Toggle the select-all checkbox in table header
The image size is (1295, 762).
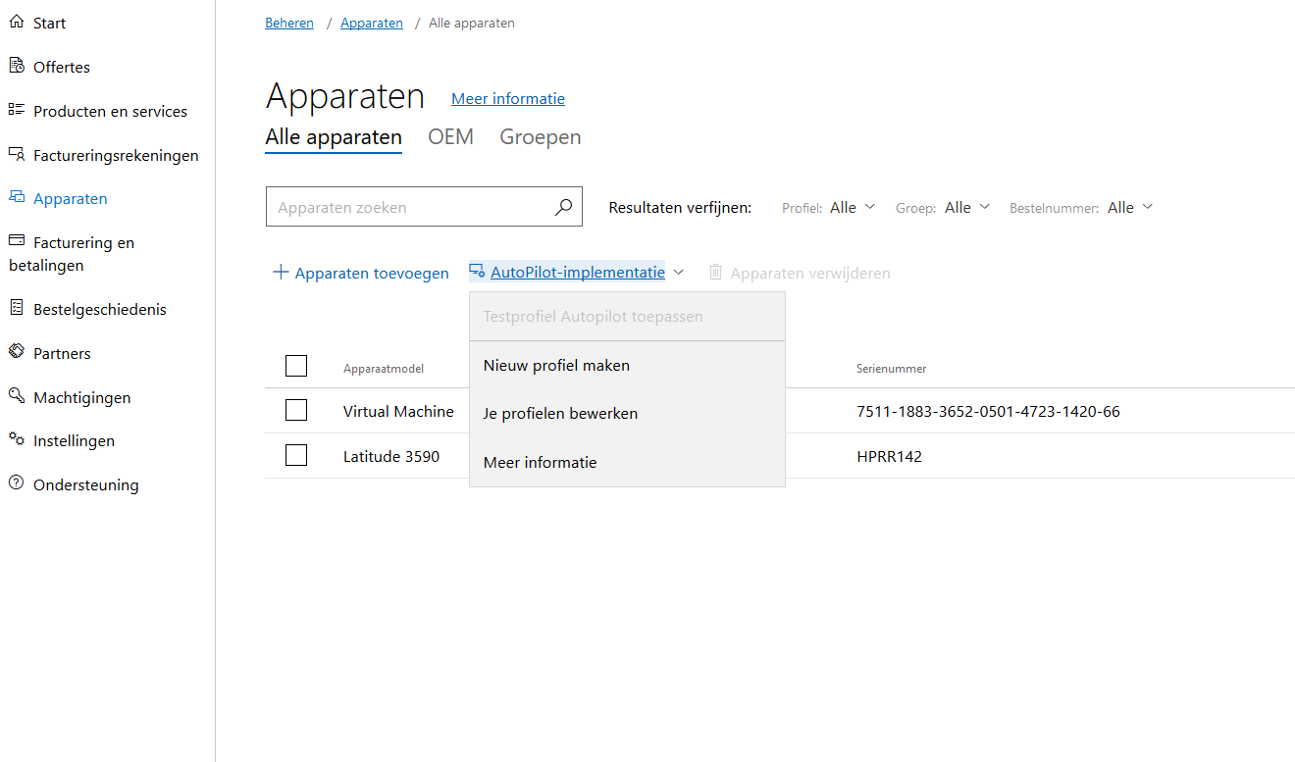pos(296,366)
